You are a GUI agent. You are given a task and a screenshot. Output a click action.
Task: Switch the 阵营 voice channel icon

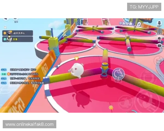tap(159, 38)
